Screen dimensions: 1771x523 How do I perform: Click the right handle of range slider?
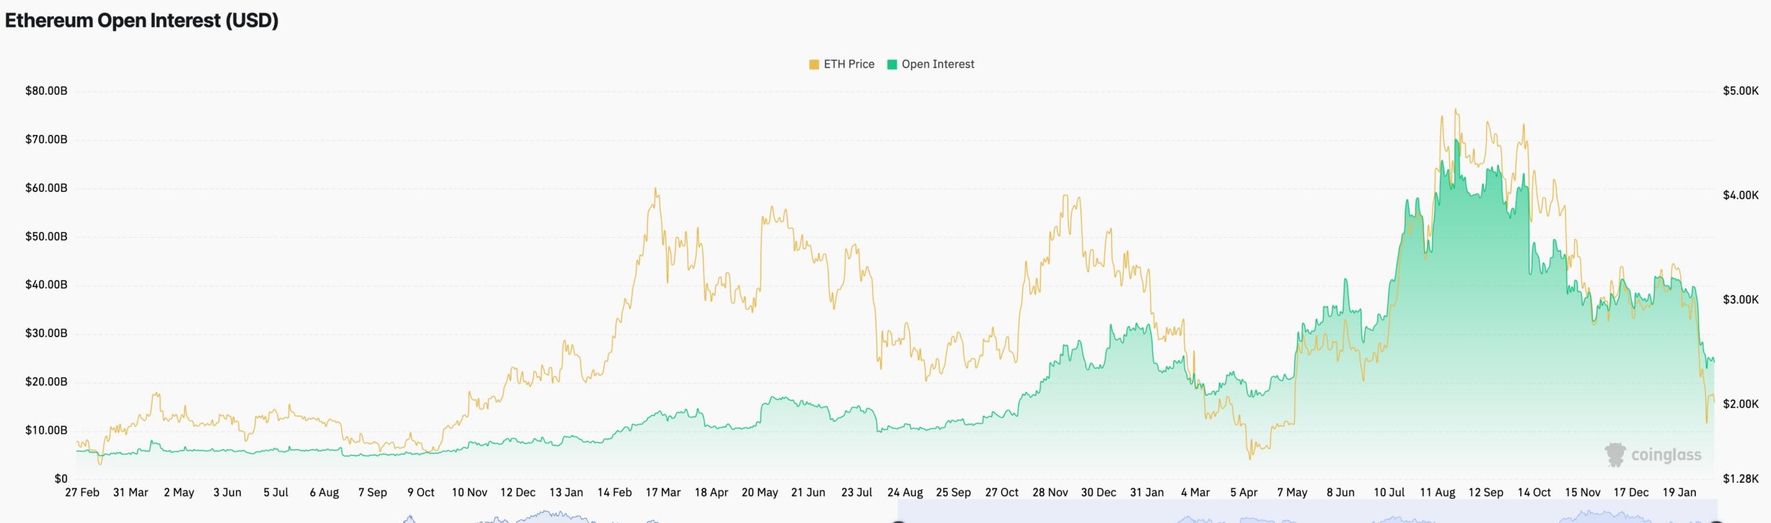click(1716, 520)
